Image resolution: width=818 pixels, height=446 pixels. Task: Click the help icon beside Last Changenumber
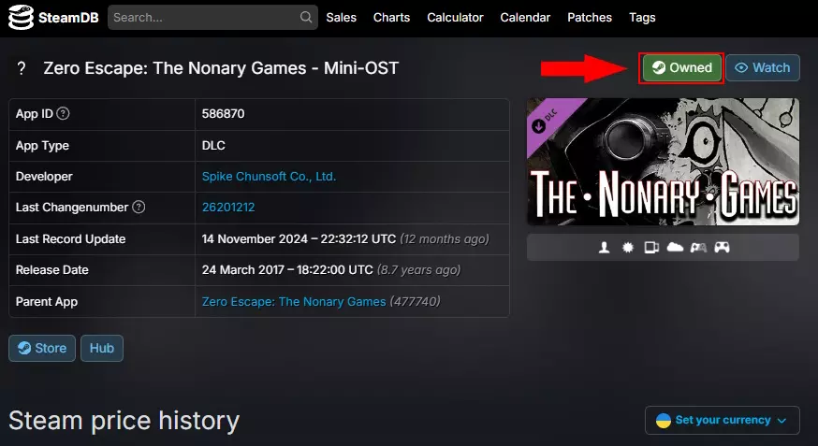pos(139,207)
